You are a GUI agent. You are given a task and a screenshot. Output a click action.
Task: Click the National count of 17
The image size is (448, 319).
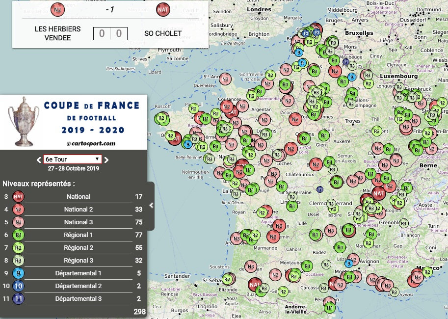tap(138, 197)
